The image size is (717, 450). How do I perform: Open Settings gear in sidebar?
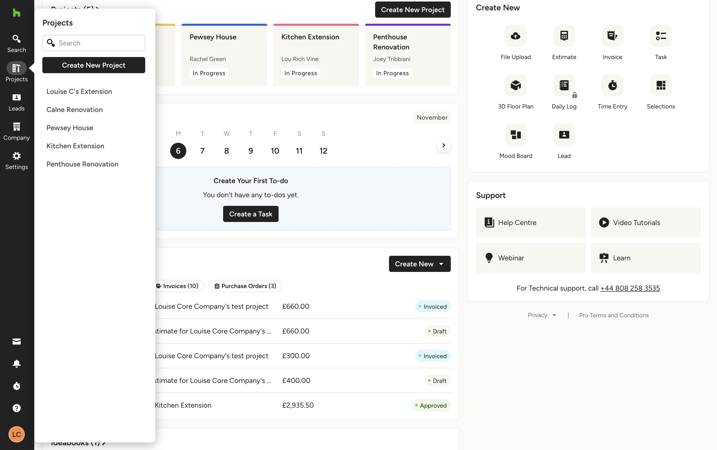tap(16, 161)
